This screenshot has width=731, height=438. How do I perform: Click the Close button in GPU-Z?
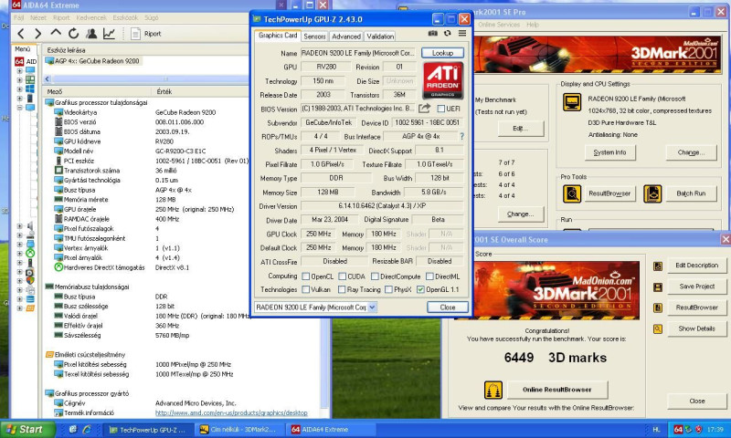447,308
